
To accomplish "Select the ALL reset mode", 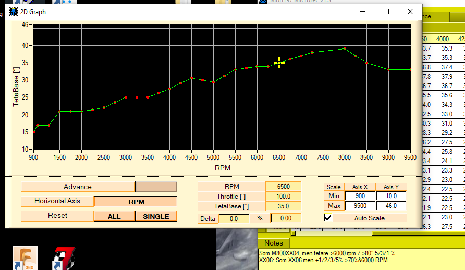I will pos(114,216).
